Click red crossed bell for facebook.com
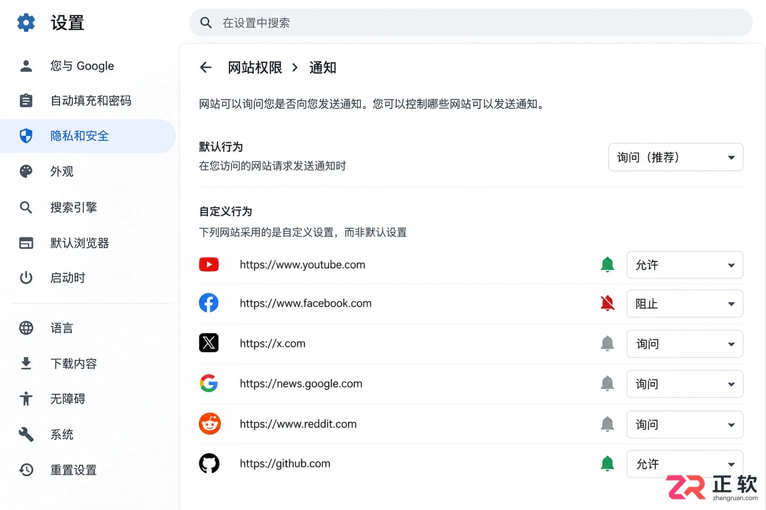 click(x=607, y=303)
